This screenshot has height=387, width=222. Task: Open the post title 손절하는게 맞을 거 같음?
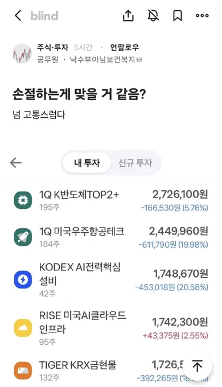tap(79, 94)
